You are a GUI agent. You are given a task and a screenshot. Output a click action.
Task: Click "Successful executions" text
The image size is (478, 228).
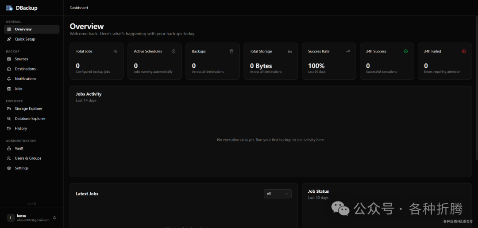tap(382, 72)
